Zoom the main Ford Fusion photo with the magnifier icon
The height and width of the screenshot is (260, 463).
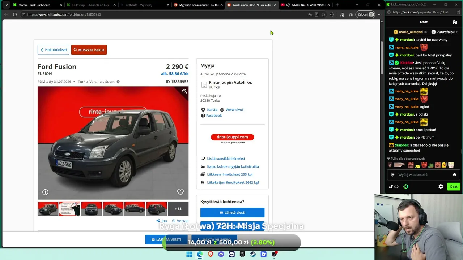coord(184,91)
